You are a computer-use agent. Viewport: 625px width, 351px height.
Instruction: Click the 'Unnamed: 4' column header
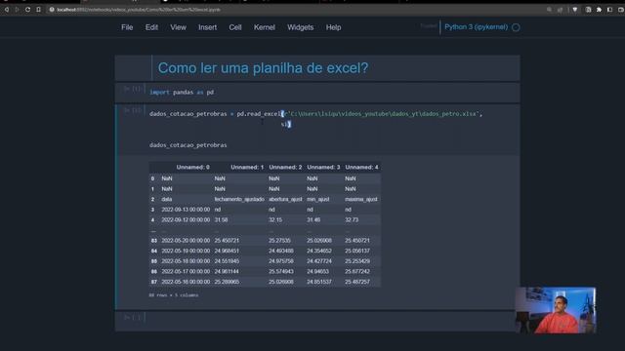coord(361,167)
